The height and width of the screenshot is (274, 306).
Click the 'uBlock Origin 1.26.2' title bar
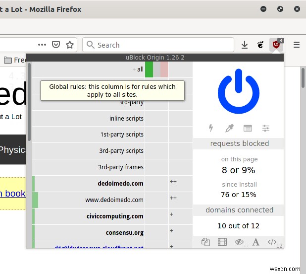click(155, 58)
